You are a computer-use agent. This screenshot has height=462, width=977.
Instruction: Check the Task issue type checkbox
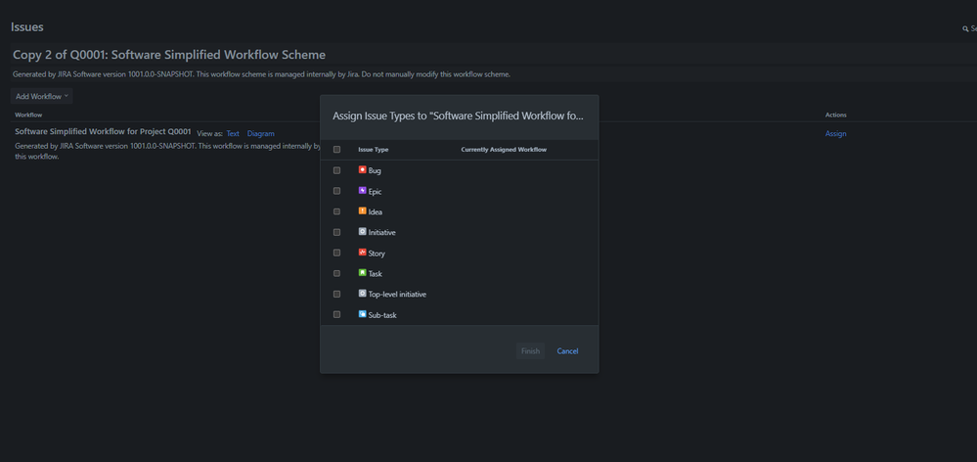[336, 273]
